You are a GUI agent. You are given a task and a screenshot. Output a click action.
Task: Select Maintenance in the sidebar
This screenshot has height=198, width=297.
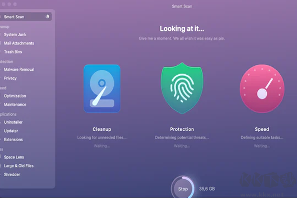(15, 104)
